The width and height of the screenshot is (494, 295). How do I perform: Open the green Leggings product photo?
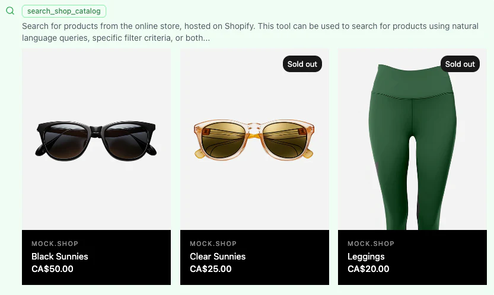tap(412, 148)
